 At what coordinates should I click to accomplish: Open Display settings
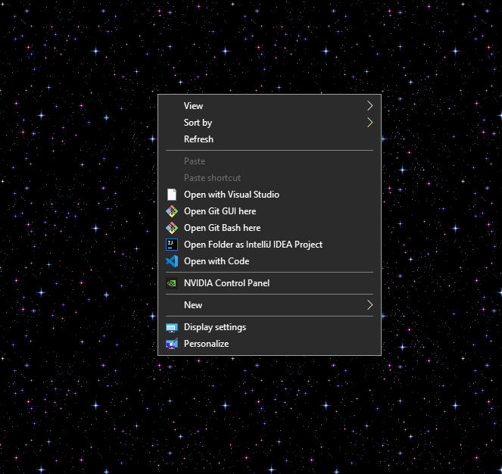270,327
